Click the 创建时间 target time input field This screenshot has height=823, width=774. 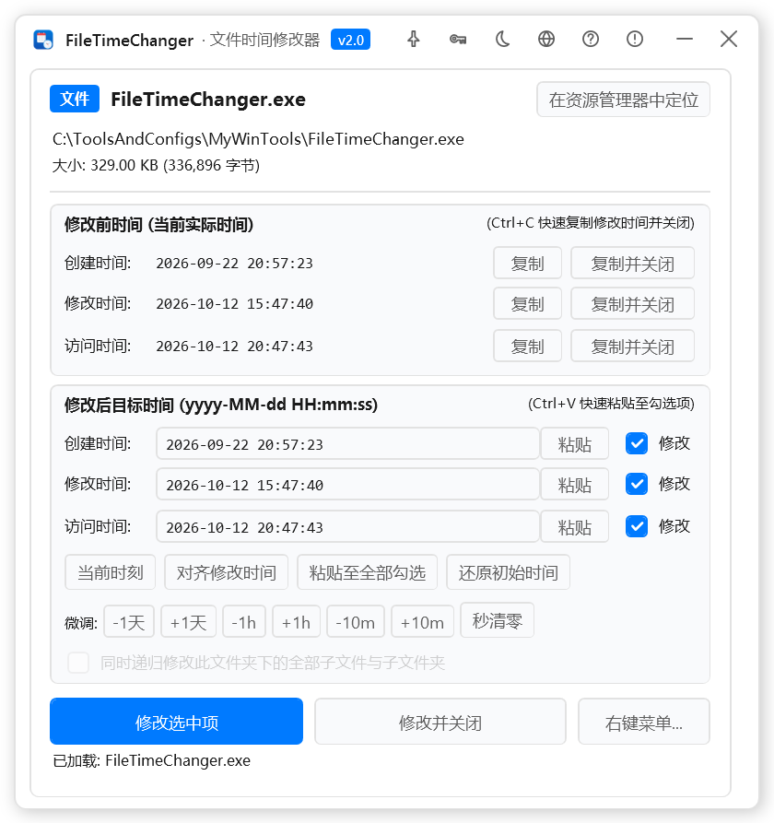point(347,444)
